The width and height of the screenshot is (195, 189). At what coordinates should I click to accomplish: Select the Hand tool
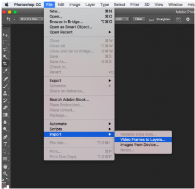5,167
